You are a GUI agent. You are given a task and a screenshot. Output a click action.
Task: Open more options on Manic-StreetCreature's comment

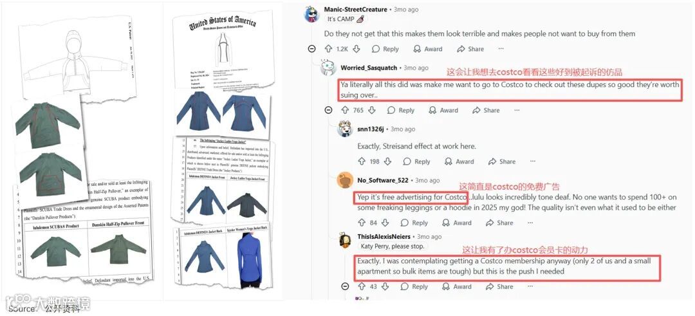pyautogui.click(x=501, y=49)
